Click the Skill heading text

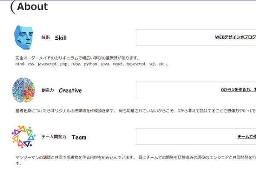click(61, 38)
